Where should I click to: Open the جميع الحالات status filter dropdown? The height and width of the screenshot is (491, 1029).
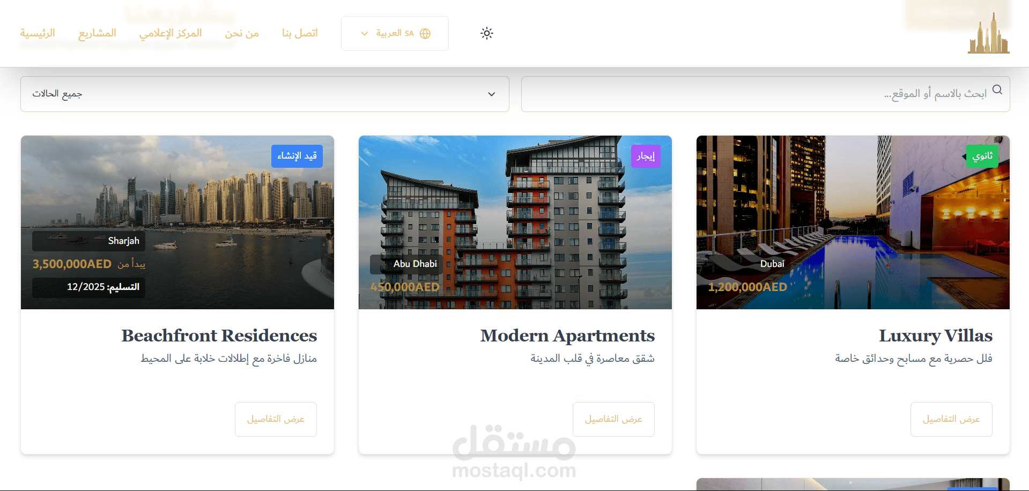tap(265, 94)
